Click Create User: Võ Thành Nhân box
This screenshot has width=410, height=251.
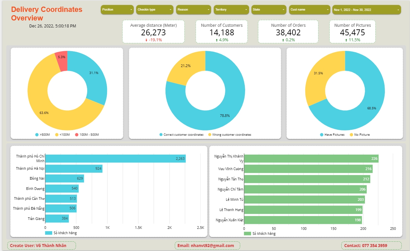pyautogui.click(x=42, y=245)
